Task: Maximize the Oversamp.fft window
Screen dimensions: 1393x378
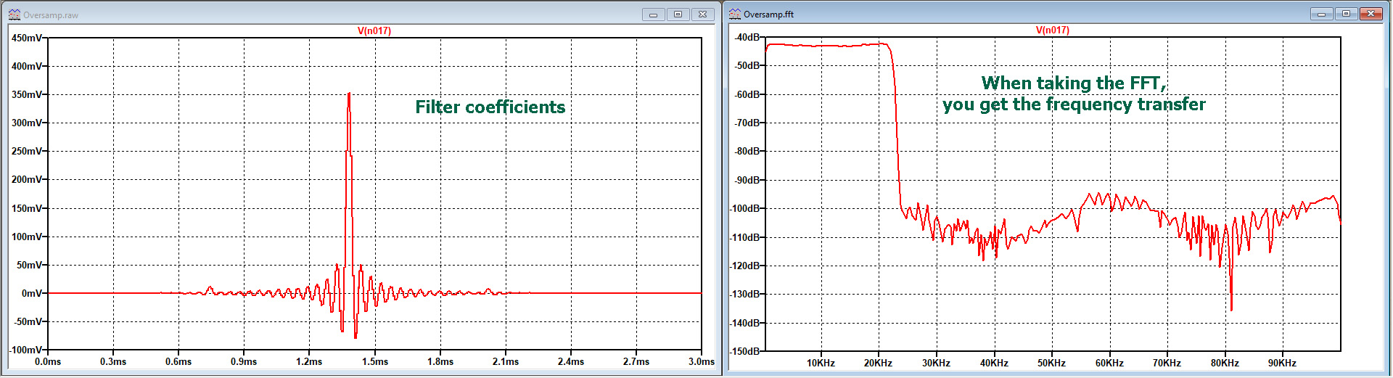Action: click(1346, 14)
